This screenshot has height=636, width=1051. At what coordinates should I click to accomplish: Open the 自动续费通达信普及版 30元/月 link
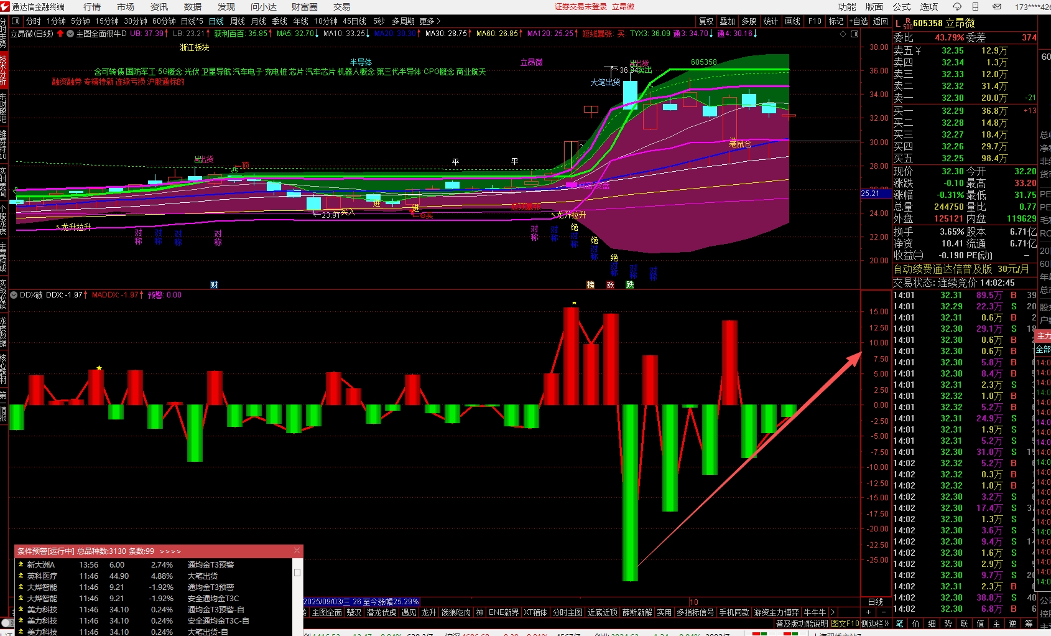(961, 269)
